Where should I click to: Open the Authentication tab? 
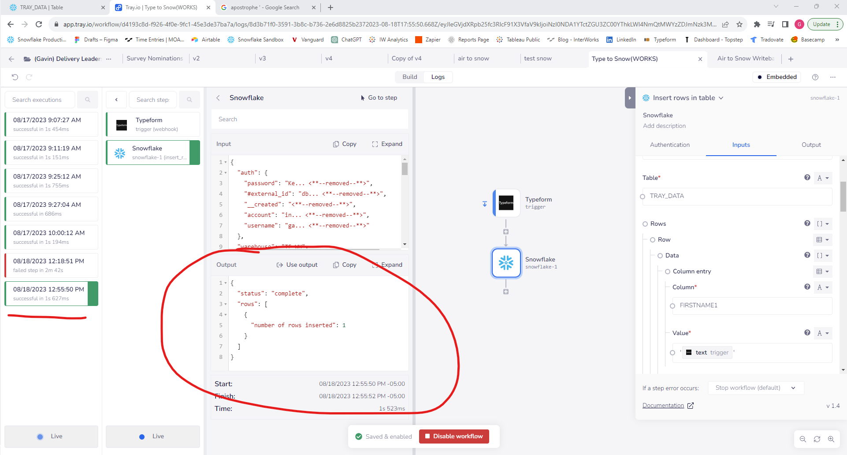coord(669,145)
